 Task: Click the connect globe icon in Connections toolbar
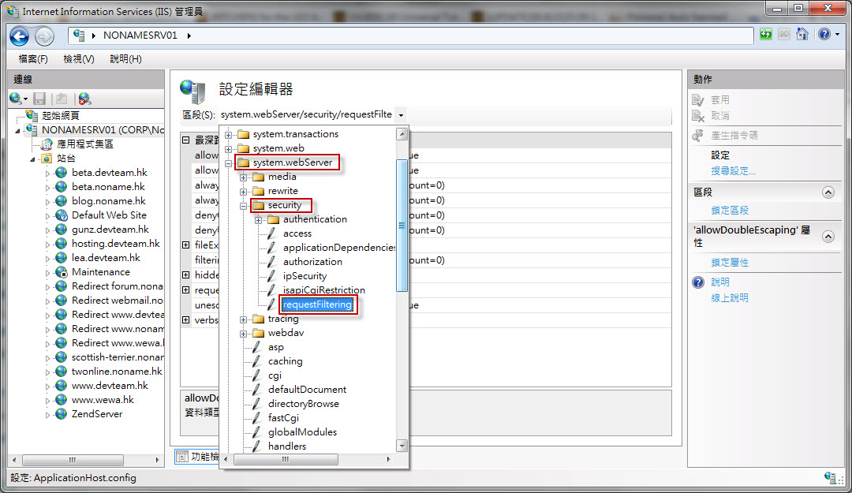(x=15, y=99)
